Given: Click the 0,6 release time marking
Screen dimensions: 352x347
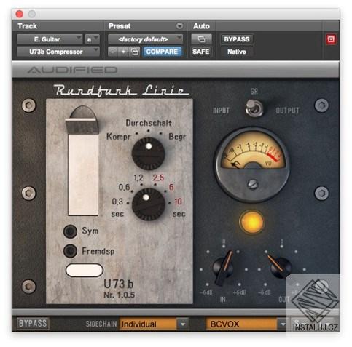Looking at the screenshot, I should click(x=124, y=187).
